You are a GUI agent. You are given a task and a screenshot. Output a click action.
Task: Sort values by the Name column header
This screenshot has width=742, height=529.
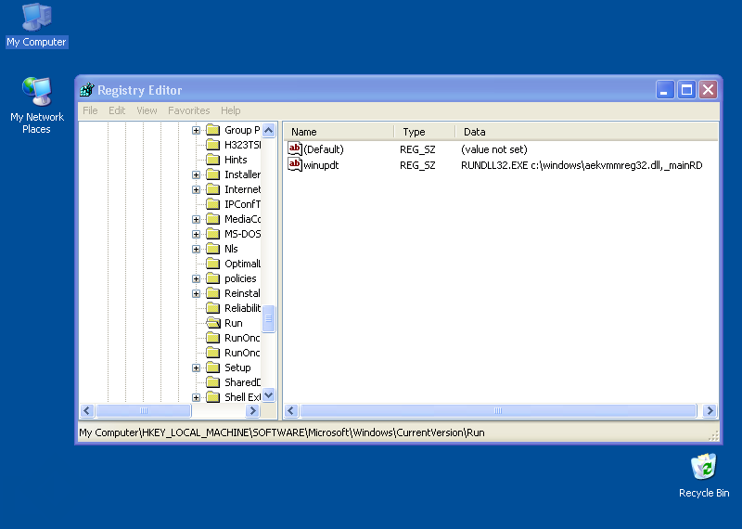339,132
